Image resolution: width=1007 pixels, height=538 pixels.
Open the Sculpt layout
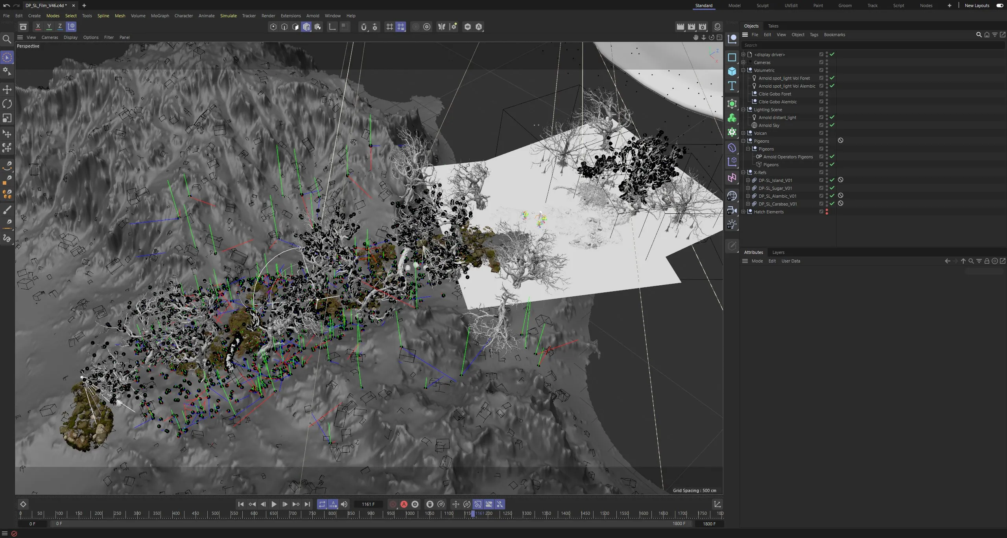click(x=762, y=6)
